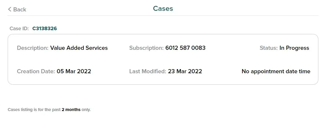326x116 pixels.
Task: Click the Subscription field label
Action: point(146,48)
